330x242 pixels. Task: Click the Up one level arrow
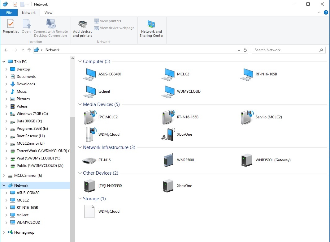tap(29, 50)
